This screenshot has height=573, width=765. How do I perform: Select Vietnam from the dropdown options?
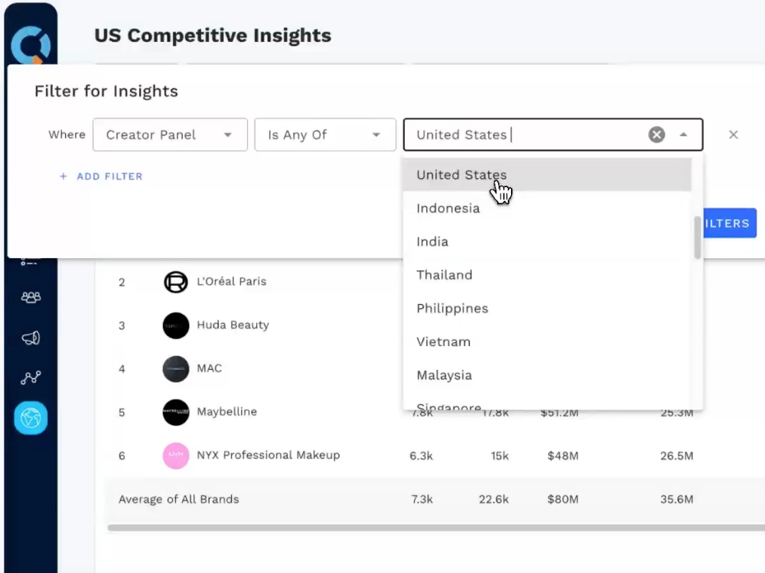click(x=443, y=342)
